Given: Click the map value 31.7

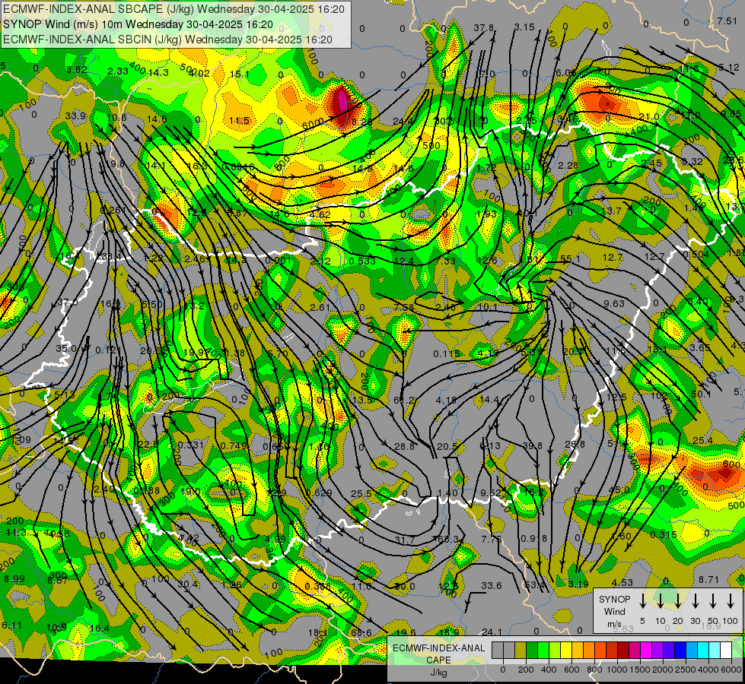Looking at the screenshot, I should 405,540.
